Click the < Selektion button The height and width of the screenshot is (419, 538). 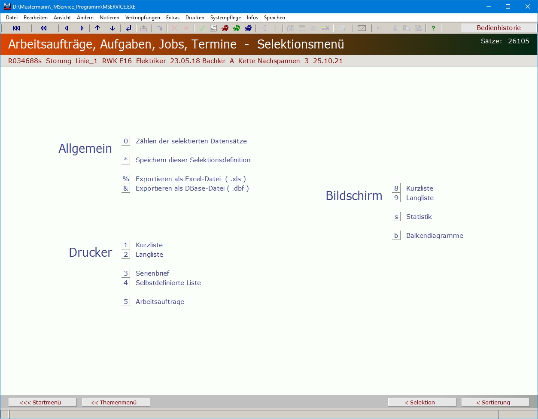422,402
